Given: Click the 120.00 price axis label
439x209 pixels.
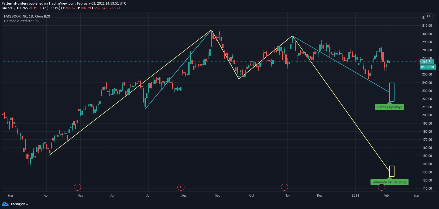Looking at the screenshot, I should click(x=427, y=180).
